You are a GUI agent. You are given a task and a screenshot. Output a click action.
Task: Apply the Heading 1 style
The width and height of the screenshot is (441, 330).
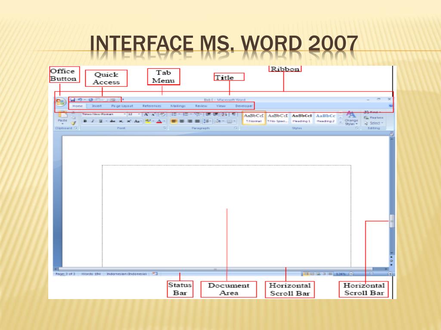301,118
